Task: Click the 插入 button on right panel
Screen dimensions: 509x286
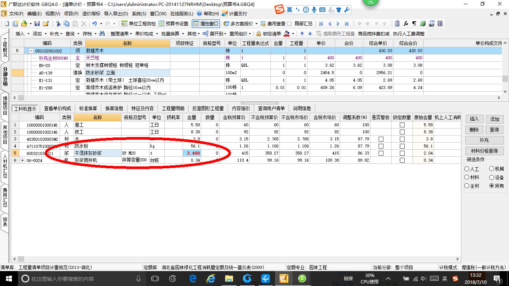Action: 474,119
